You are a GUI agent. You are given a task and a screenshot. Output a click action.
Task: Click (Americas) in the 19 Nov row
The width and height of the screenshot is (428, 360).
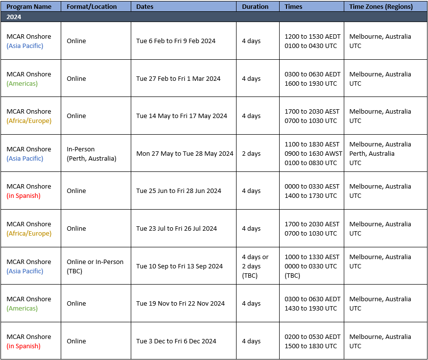(x=22, y=309)
